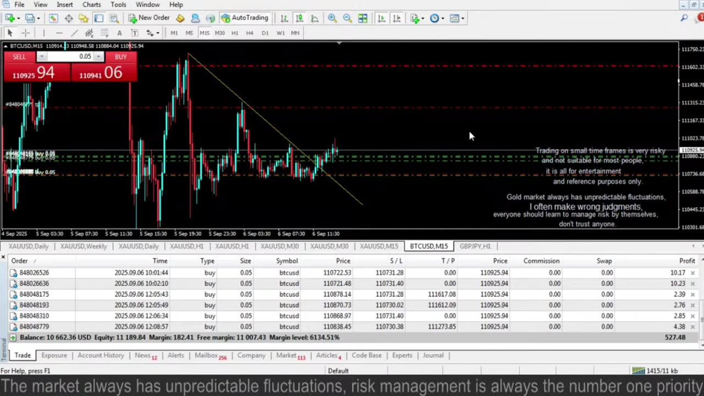
Task: Toggle the AutoTrading button
Action: click(x=245, y=18)
